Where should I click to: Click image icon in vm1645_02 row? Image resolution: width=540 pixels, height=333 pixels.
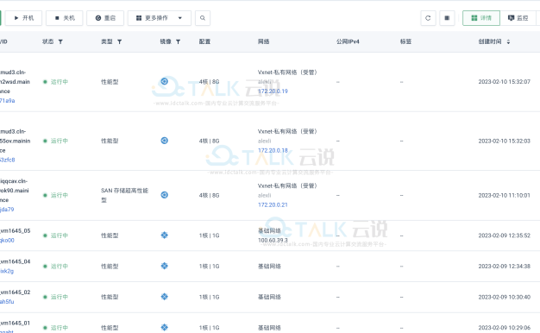tap(164, 297)
